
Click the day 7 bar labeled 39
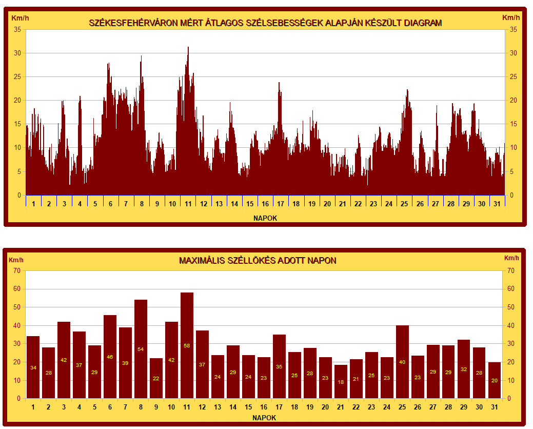[x=125, y=363]
